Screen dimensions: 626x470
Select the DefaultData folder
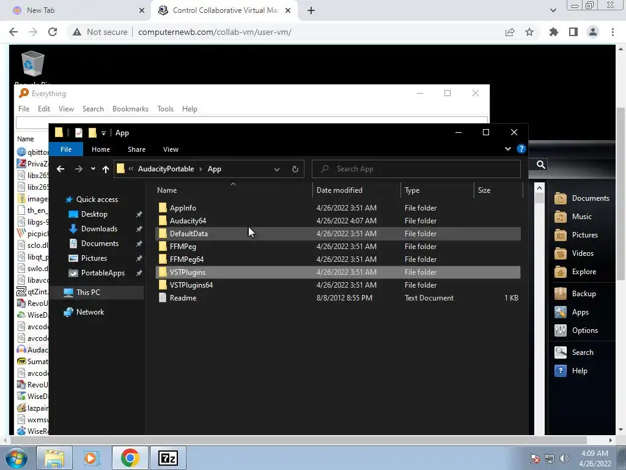point(337,233)
